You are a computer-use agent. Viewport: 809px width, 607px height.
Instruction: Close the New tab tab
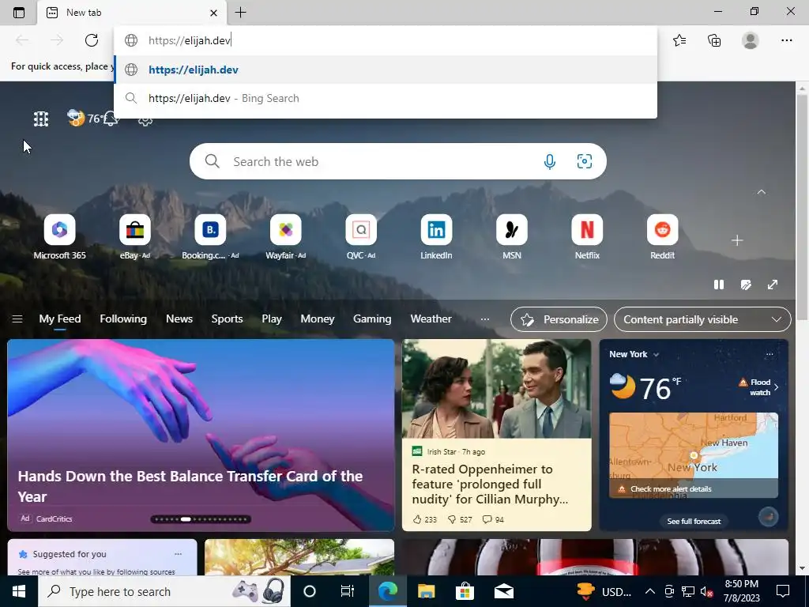(213, 13)
